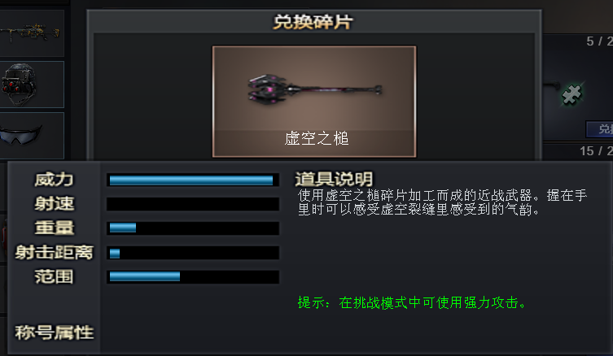Click the 称号属性 title attribute label
Image resolution: width=613 pixels, height=356 pixels.
click(x=55, y=333)
